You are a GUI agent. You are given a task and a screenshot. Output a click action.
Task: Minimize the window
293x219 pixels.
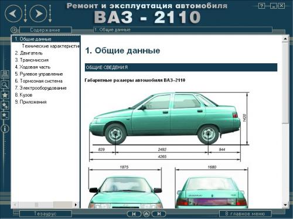(x=274, y=6)
